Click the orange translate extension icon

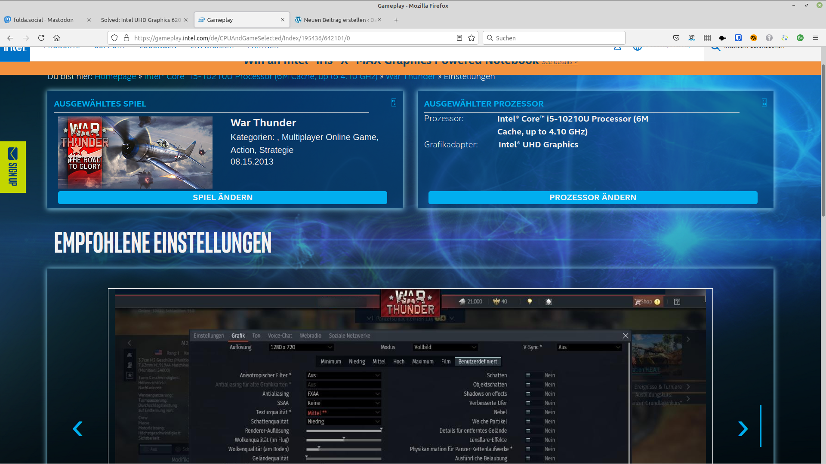(x=754, y=38)
